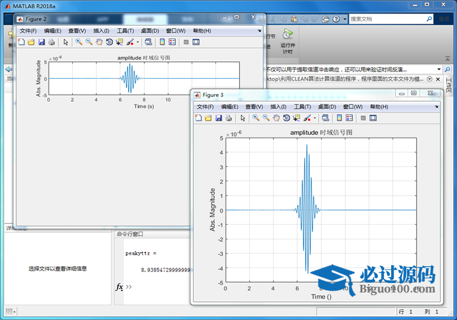457x320 pixels.
Task: Open 桌面(D) menu in Figure 2
Action: click(150, 31)
